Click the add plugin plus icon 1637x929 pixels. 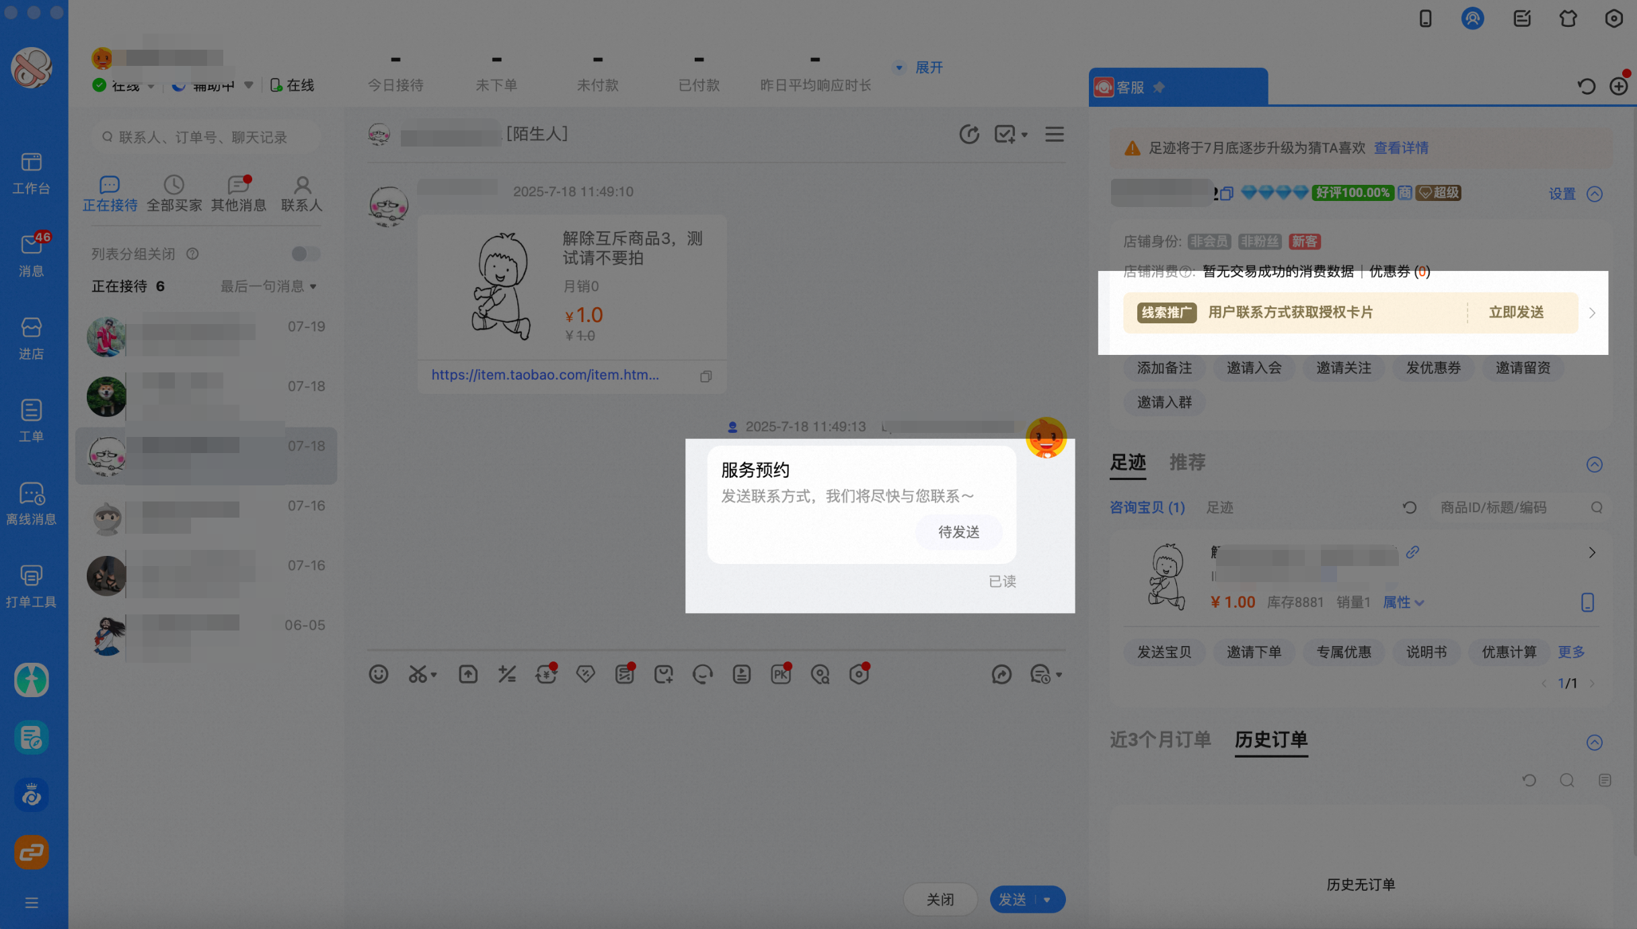coord(1618,86)
